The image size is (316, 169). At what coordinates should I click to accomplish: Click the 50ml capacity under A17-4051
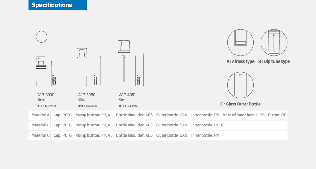[x=123, y=100]
